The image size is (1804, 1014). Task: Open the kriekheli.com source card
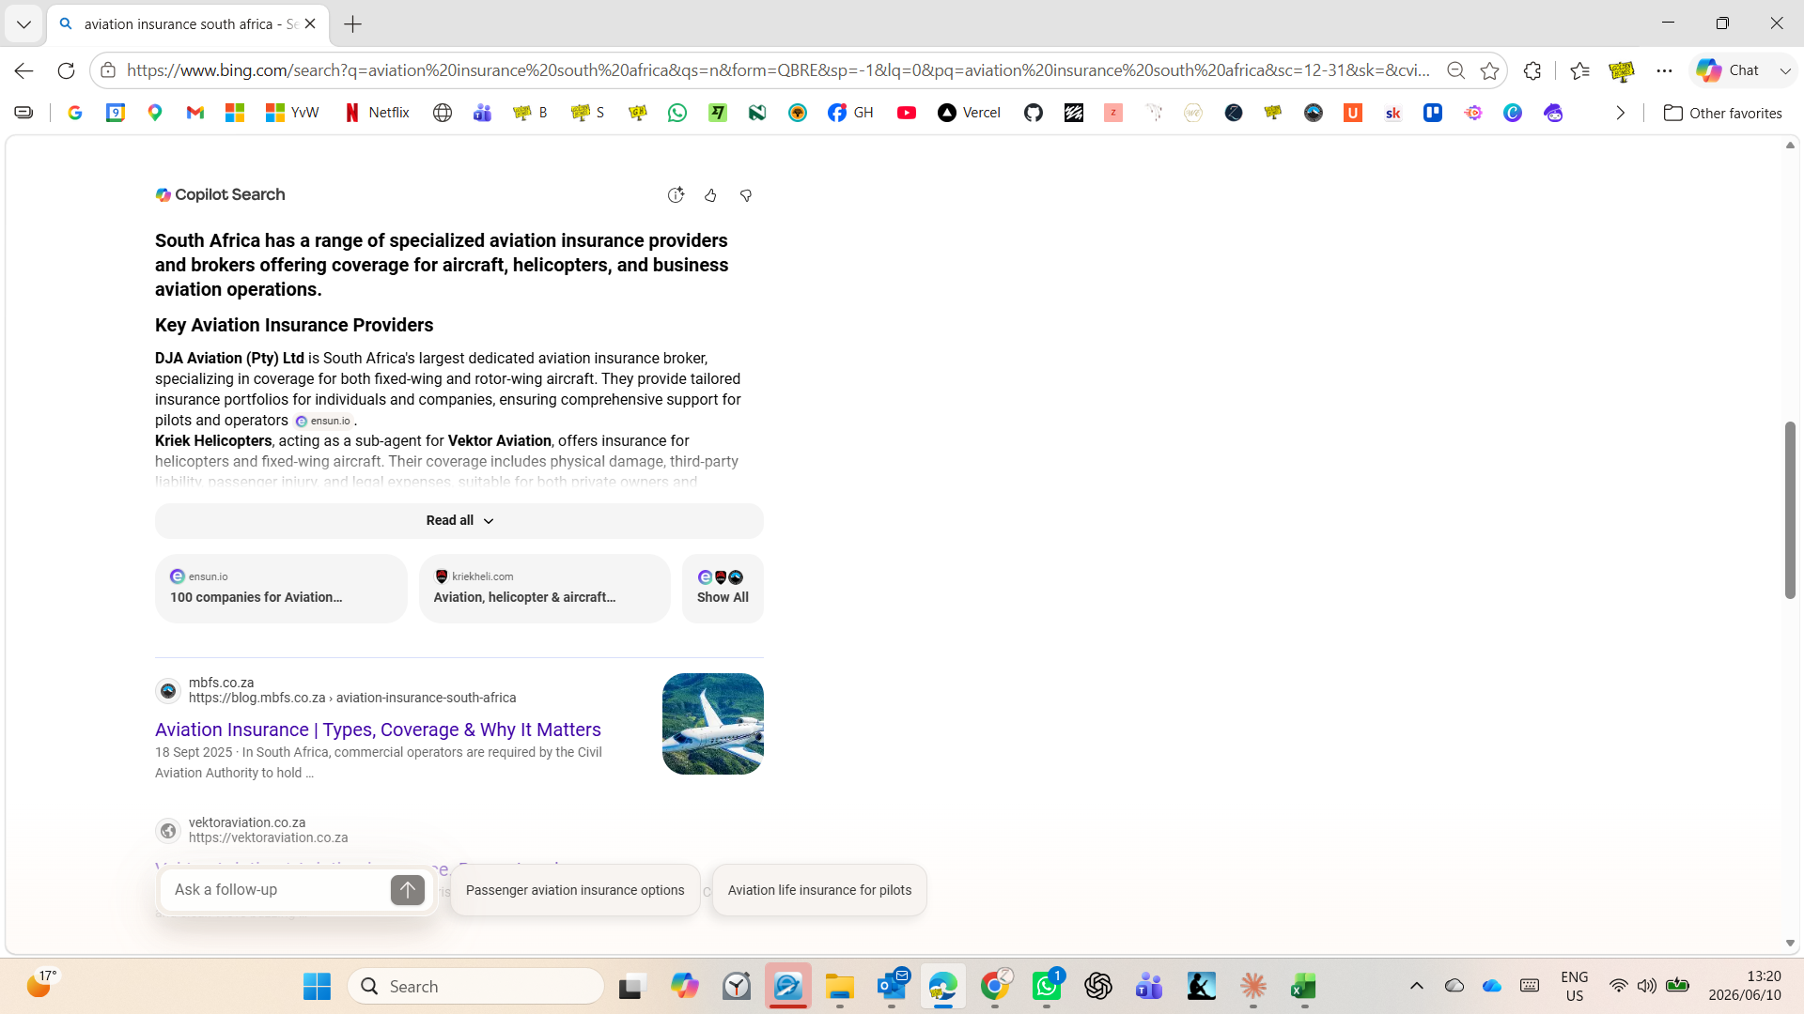[545, 588]
